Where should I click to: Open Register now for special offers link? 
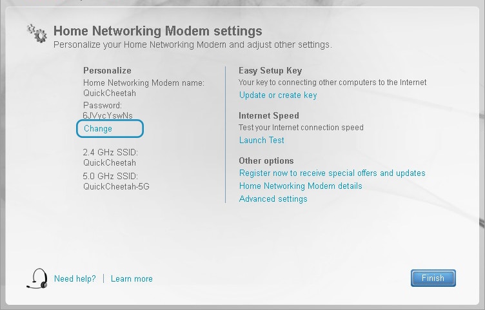332,173
